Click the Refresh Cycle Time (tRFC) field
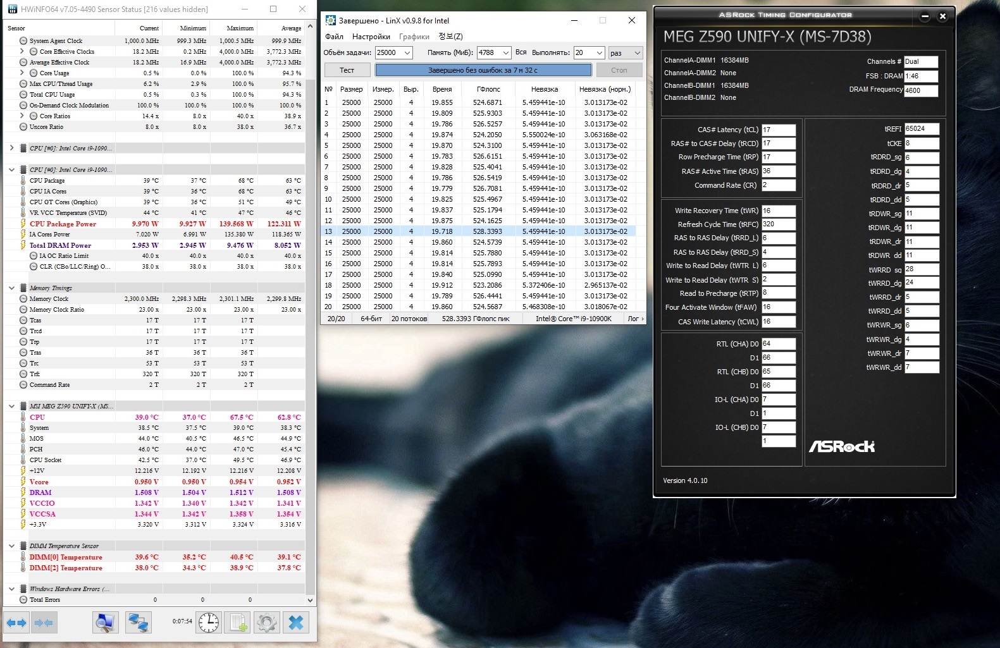1000x648 pixels. pos(779,224)
